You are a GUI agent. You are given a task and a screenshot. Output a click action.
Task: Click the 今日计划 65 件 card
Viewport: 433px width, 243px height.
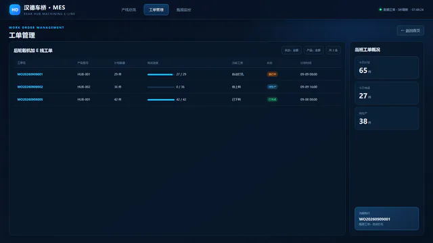386,67
